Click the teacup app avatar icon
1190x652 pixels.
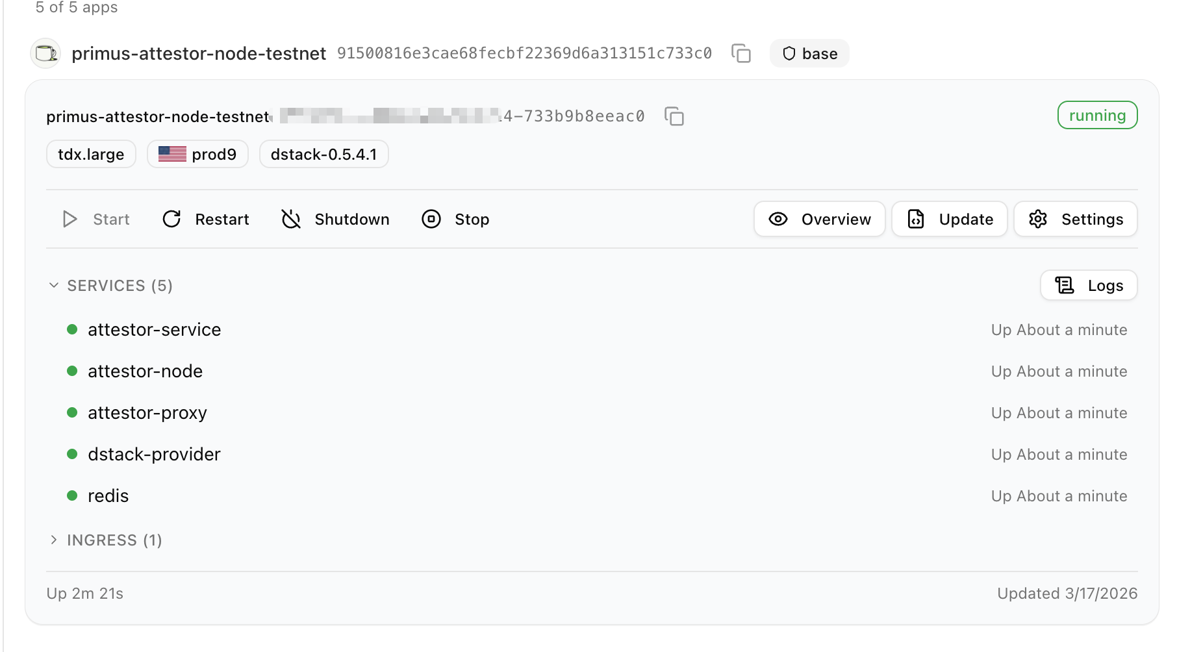(x=45, y=53)
